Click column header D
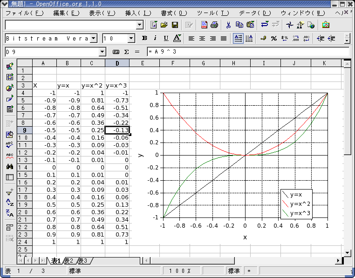The width and height of the screenshot is (355, 278). (x=117, y=63)
